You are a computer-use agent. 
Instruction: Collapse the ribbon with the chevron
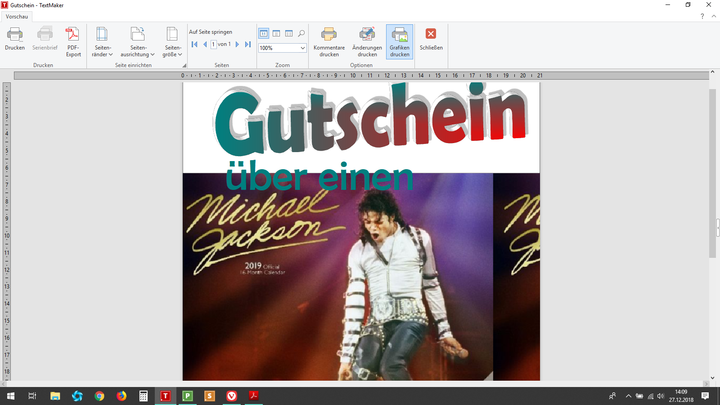coord(714,16)
